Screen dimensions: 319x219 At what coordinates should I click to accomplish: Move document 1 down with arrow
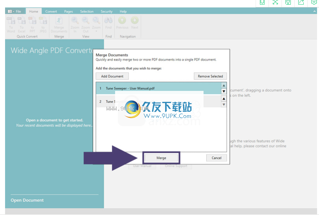224,91
